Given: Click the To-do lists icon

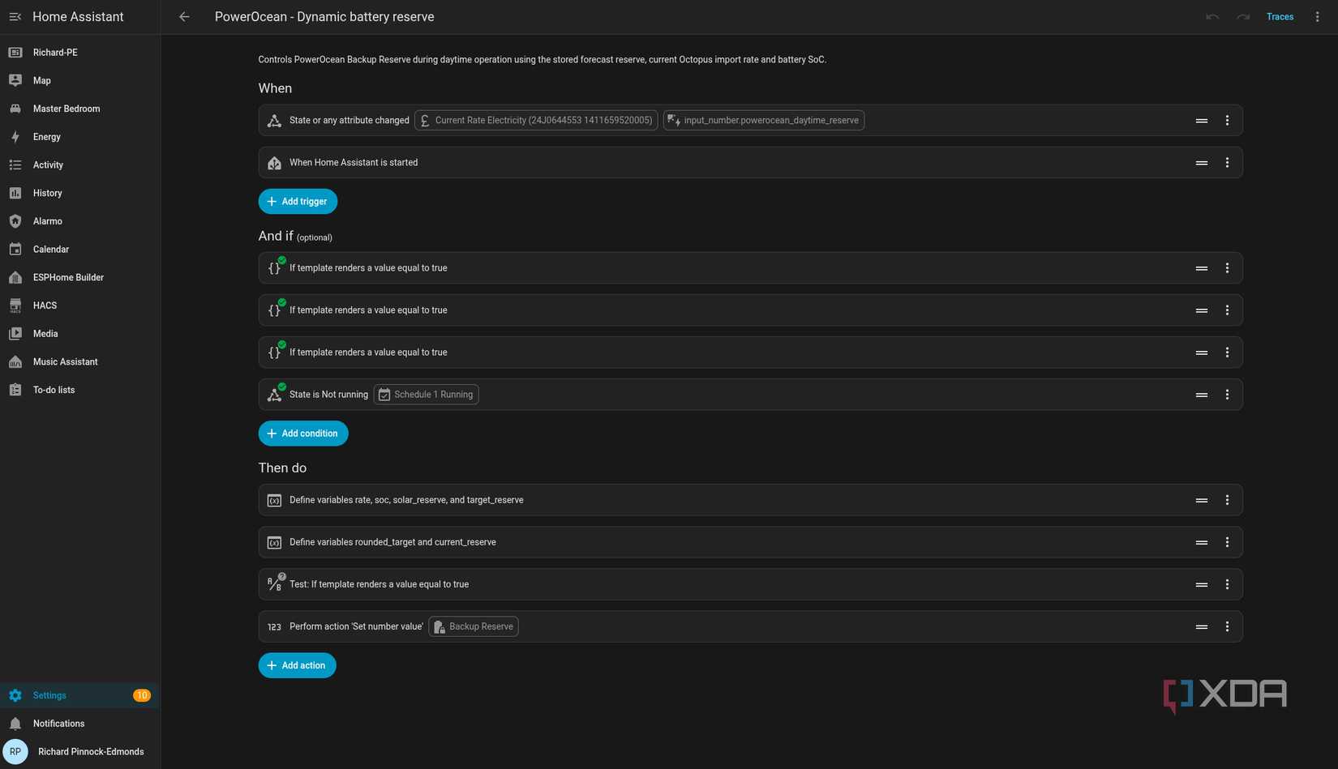Looking at the screenshot, I should click(x=15, y=390).
